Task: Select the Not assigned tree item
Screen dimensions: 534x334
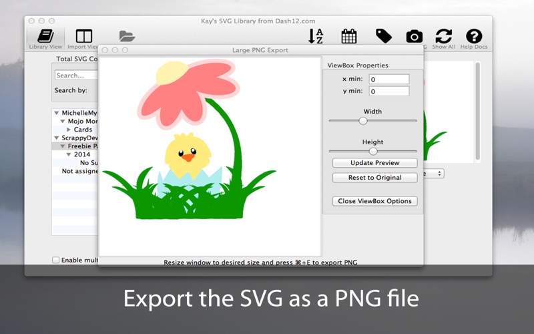Action: 79,171
